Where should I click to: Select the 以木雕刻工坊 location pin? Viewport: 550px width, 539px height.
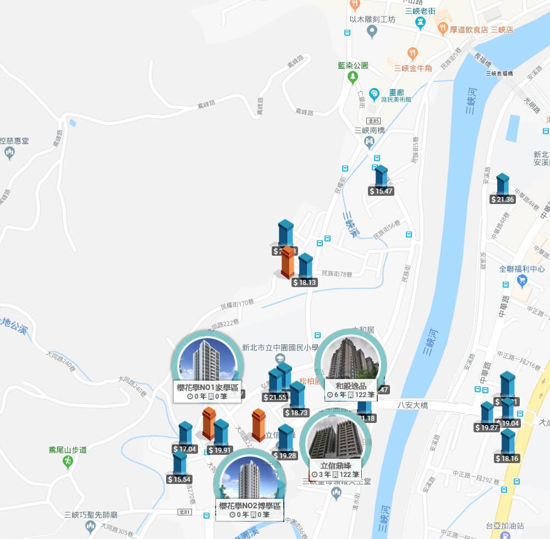pyautogui.click(x=372, y=32)
